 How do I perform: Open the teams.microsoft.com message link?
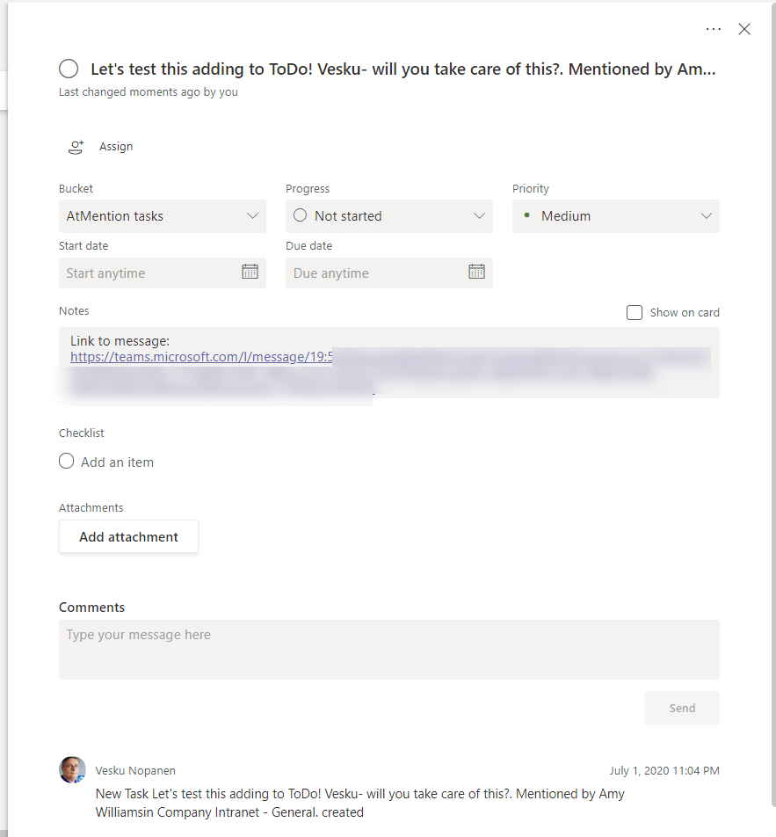pos(201,357)
